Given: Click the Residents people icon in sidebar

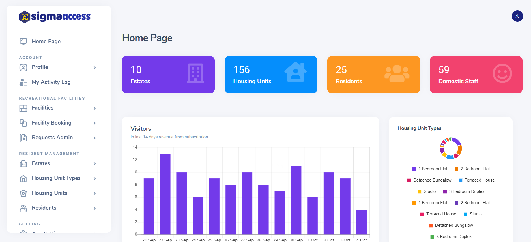Looking at the screenshot, I should 23,208.
